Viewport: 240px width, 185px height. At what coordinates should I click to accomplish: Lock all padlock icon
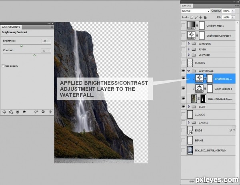pos(205,17)
